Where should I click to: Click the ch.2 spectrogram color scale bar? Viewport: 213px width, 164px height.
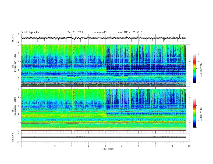[x=194, y=113]
